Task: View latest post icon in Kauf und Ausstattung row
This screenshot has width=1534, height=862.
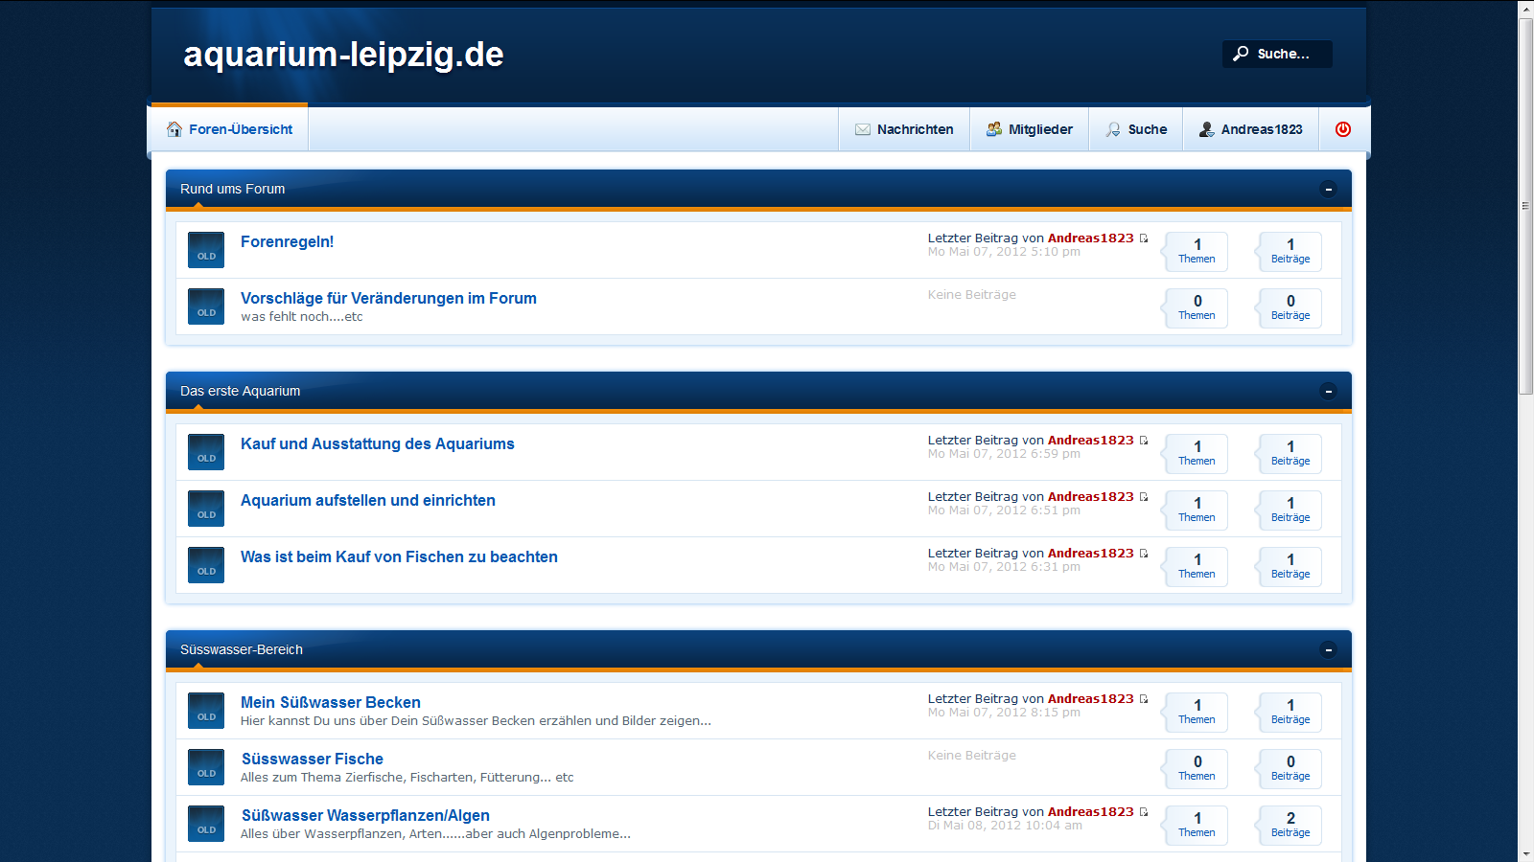Action: 1144,441
